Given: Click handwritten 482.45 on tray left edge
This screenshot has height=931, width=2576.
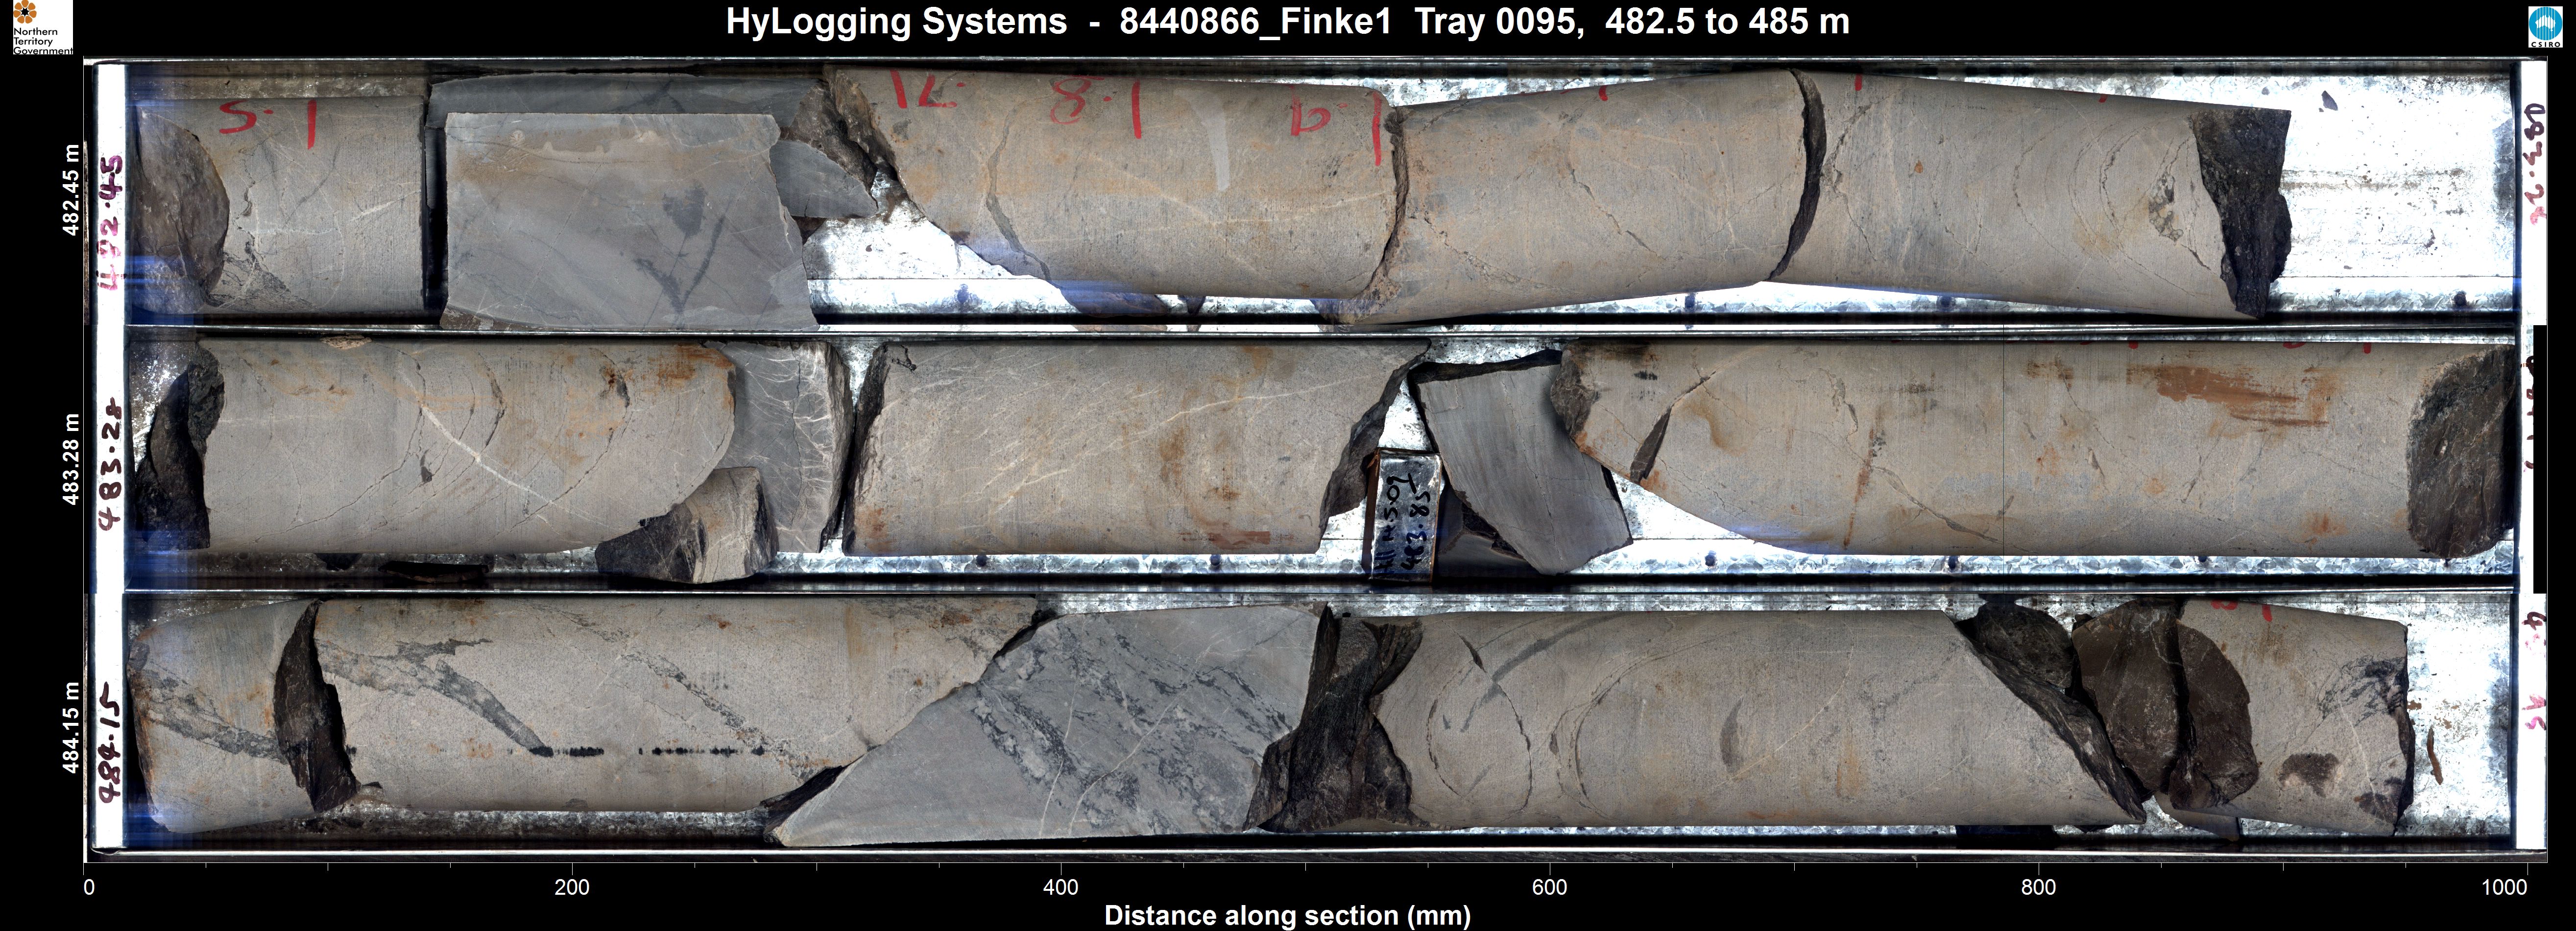Looking at the screenshot, I should (x=110, y=222).
